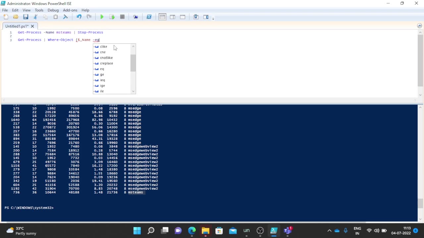
Task: Choose cne from the IntelliSense list
Action: tap(112, 52)
